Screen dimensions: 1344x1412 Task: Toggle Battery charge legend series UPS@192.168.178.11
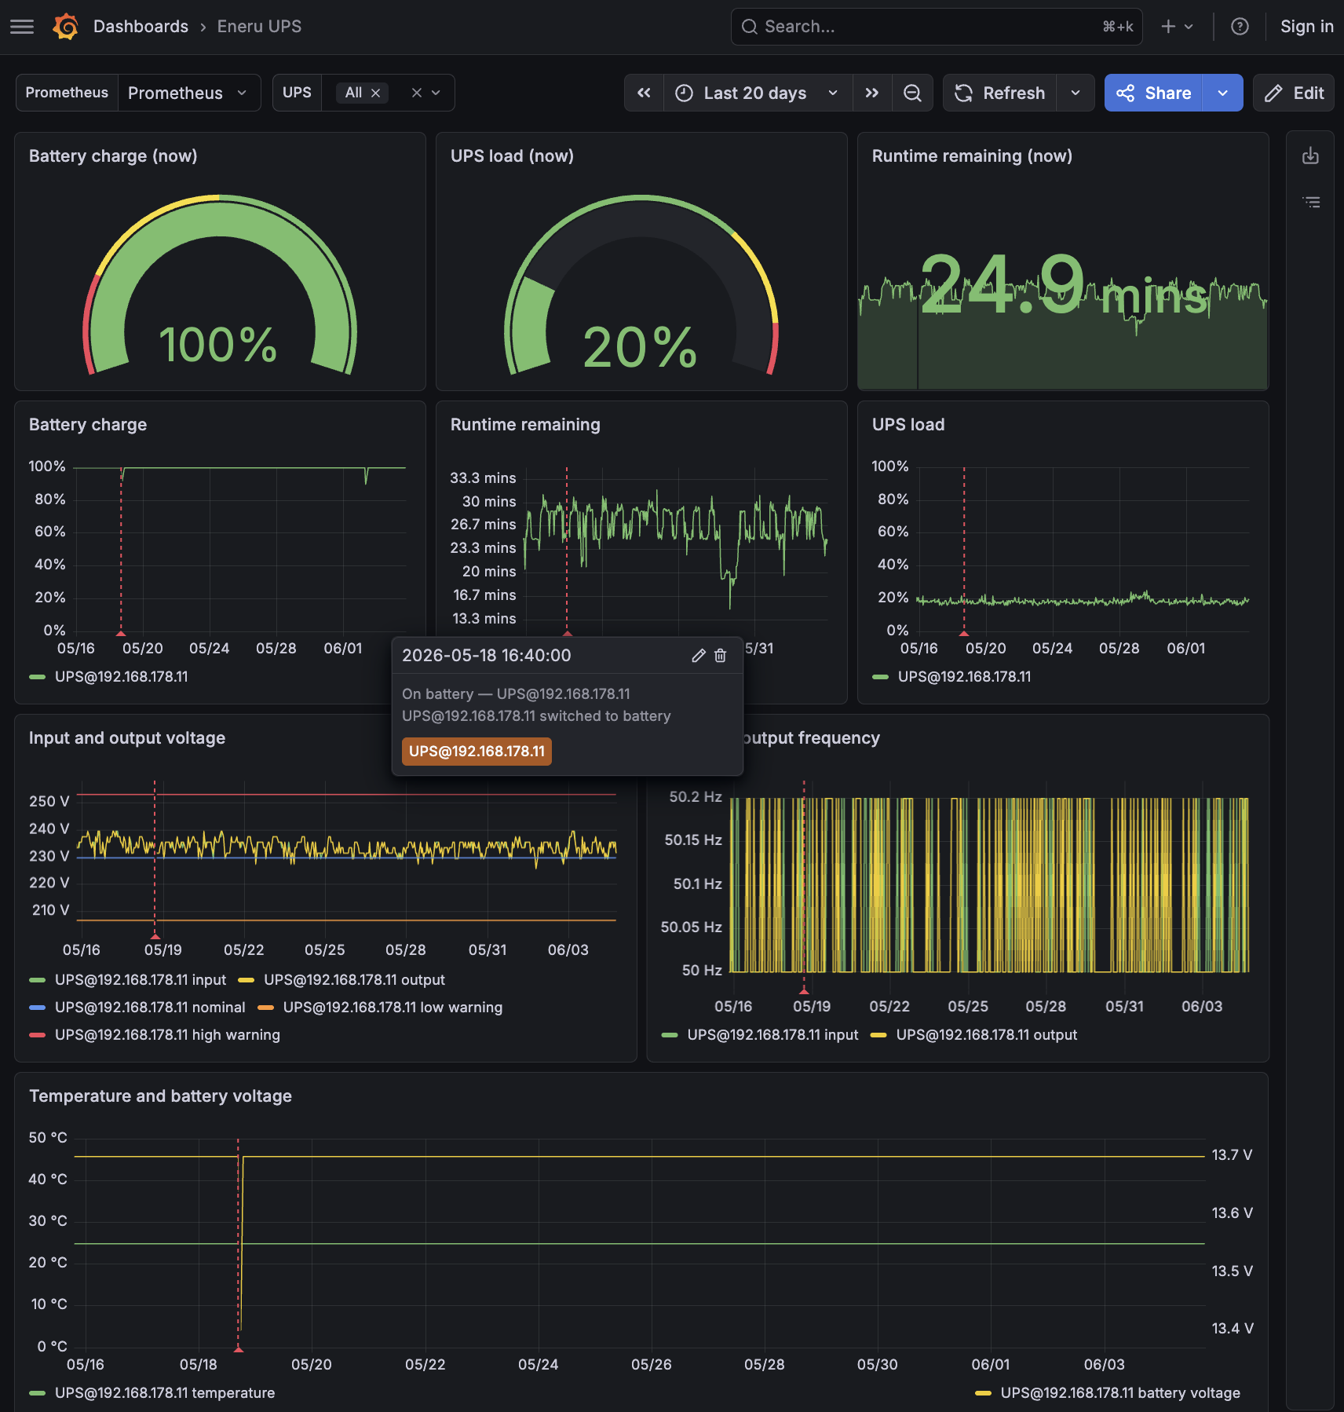pos(121,677)
